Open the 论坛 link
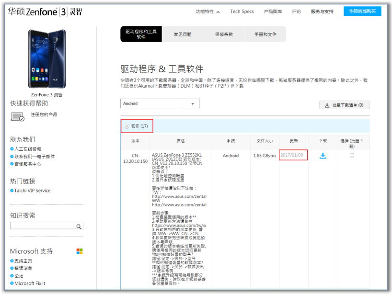 [19, 276]
